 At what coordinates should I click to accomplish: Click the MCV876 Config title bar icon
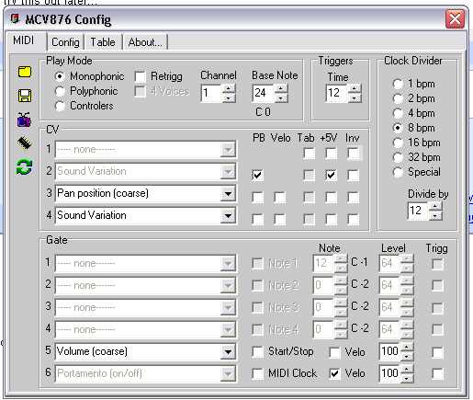[15, 18]
